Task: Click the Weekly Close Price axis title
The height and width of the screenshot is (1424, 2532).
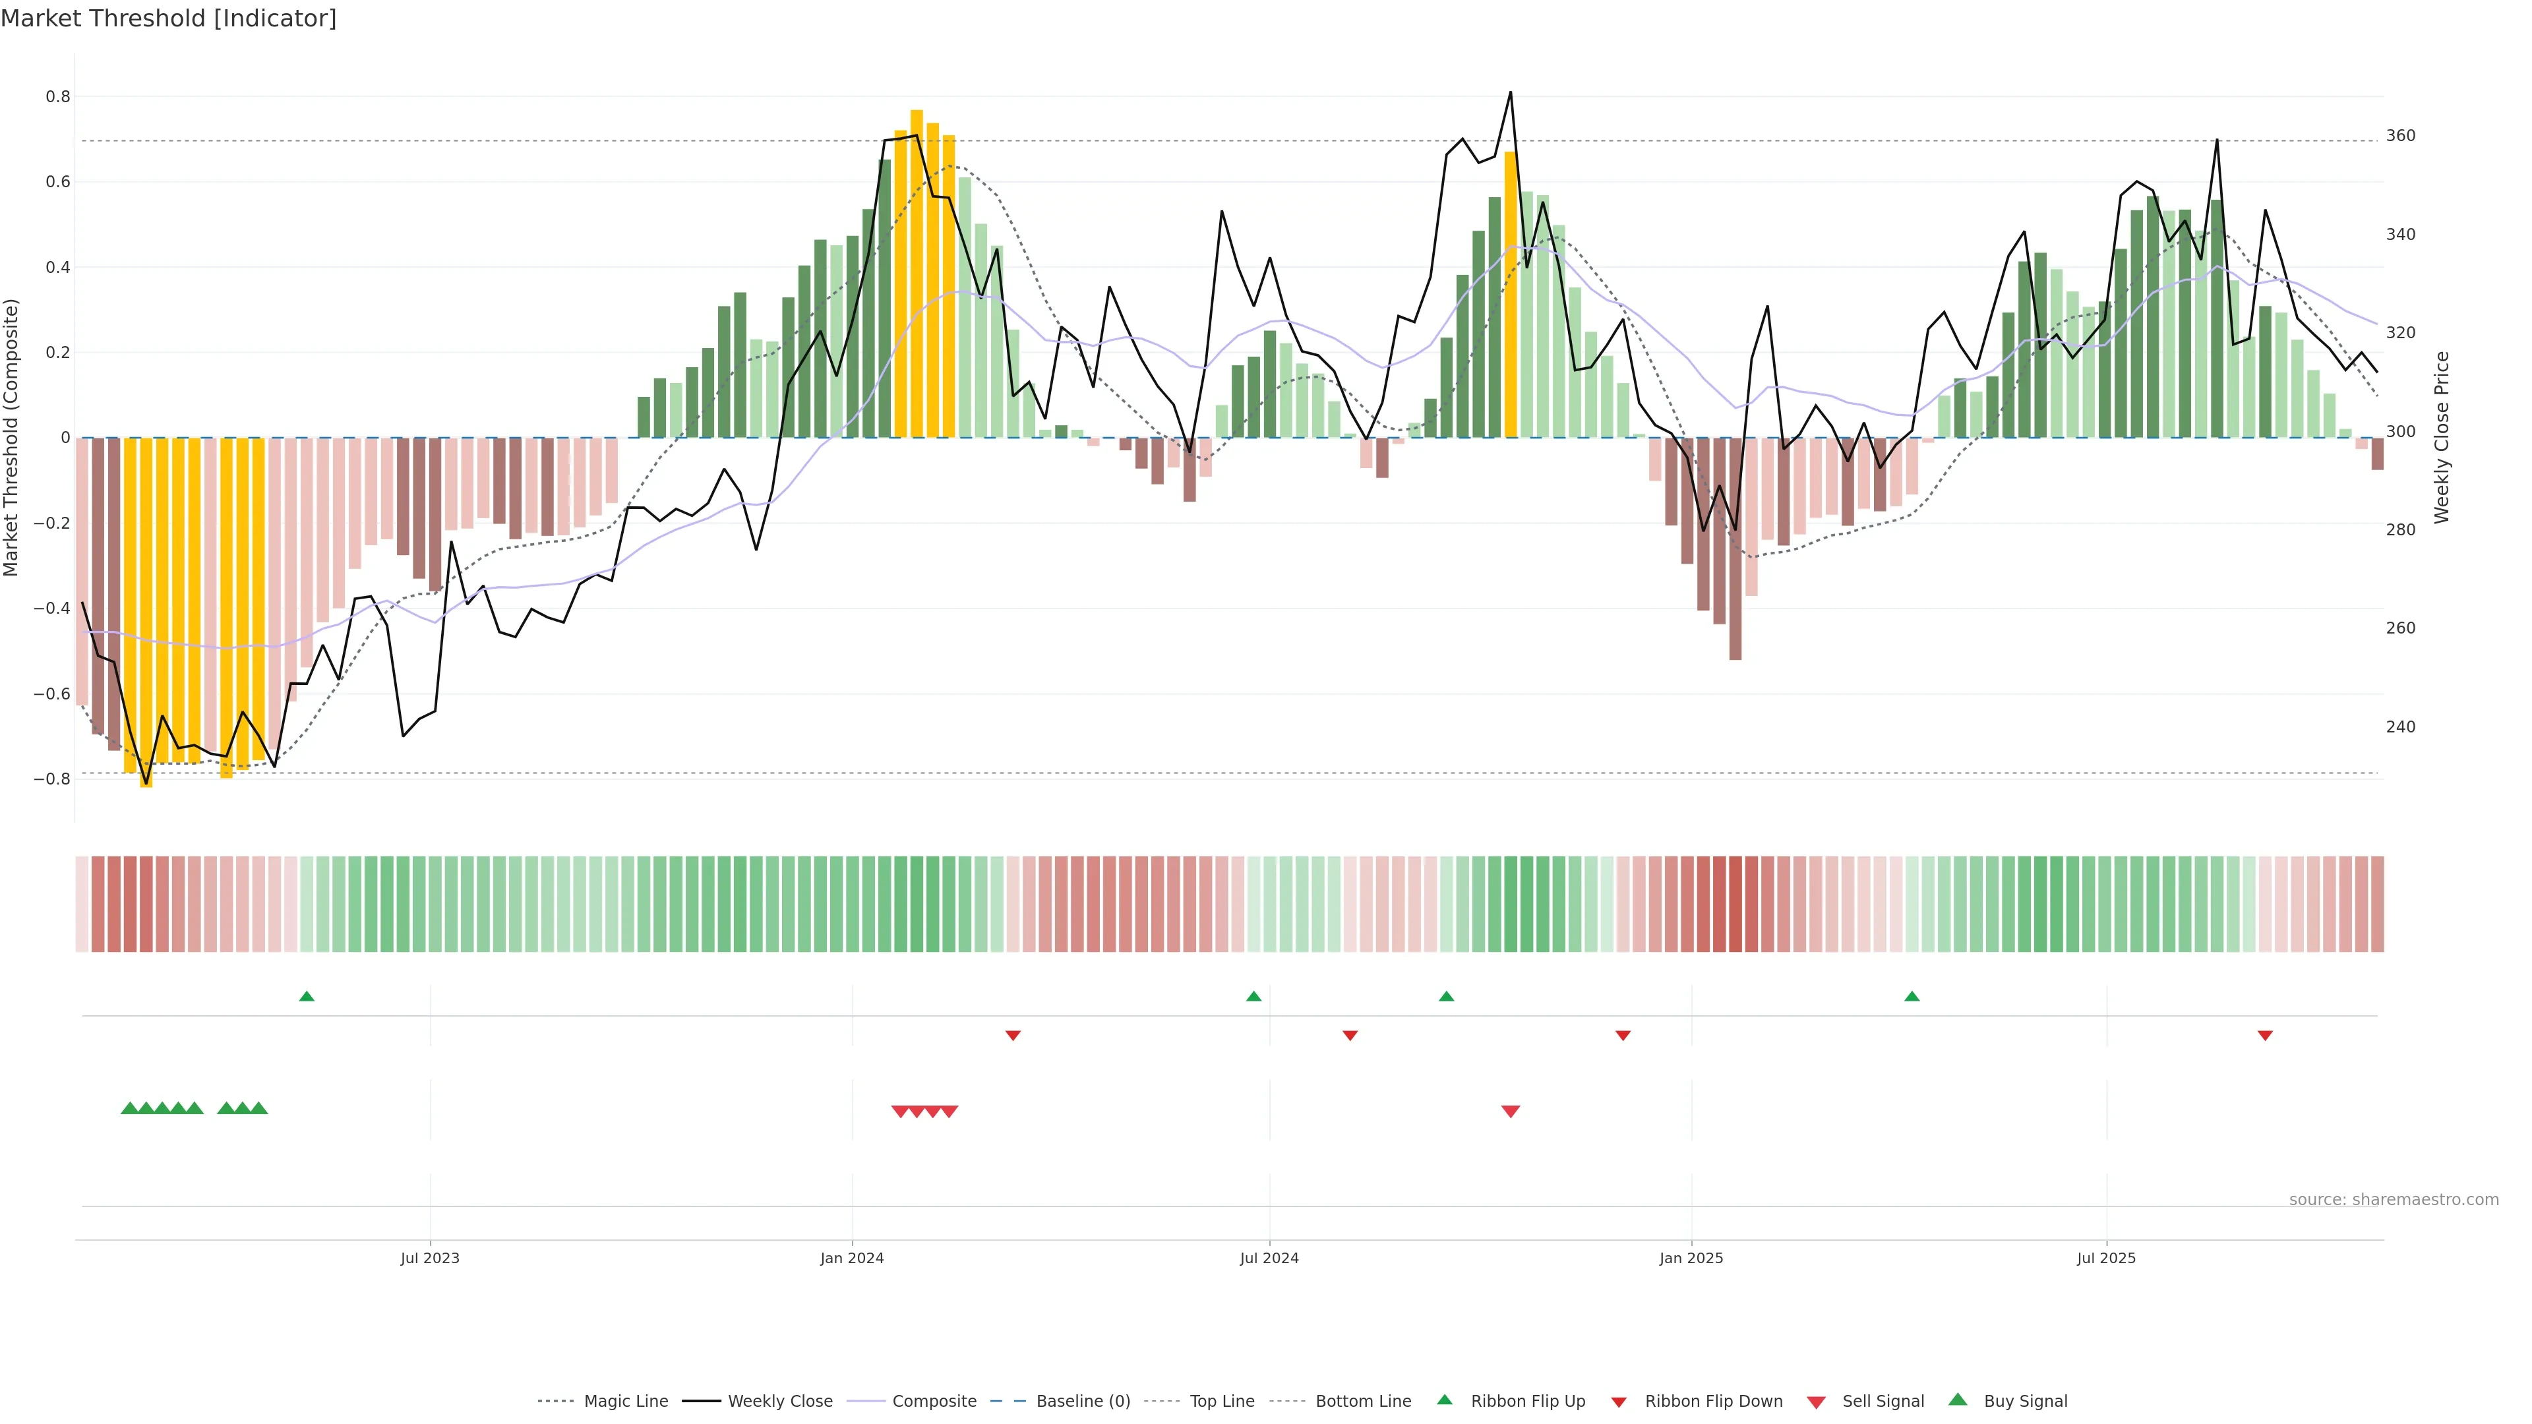Action: click(x=2442, y=437)
